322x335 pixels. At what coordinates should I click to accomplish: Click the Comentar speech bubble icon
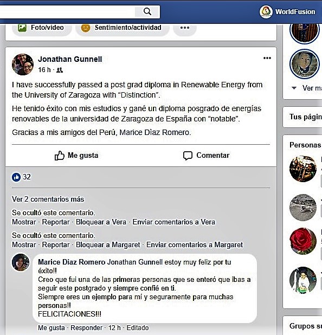tap(188, 156)
